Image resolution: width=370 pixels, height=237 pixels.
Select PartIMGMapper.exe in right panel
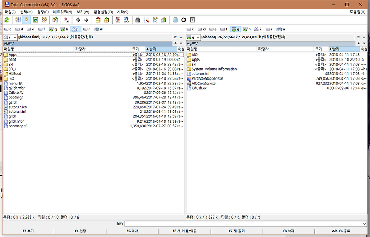(276, 78)
